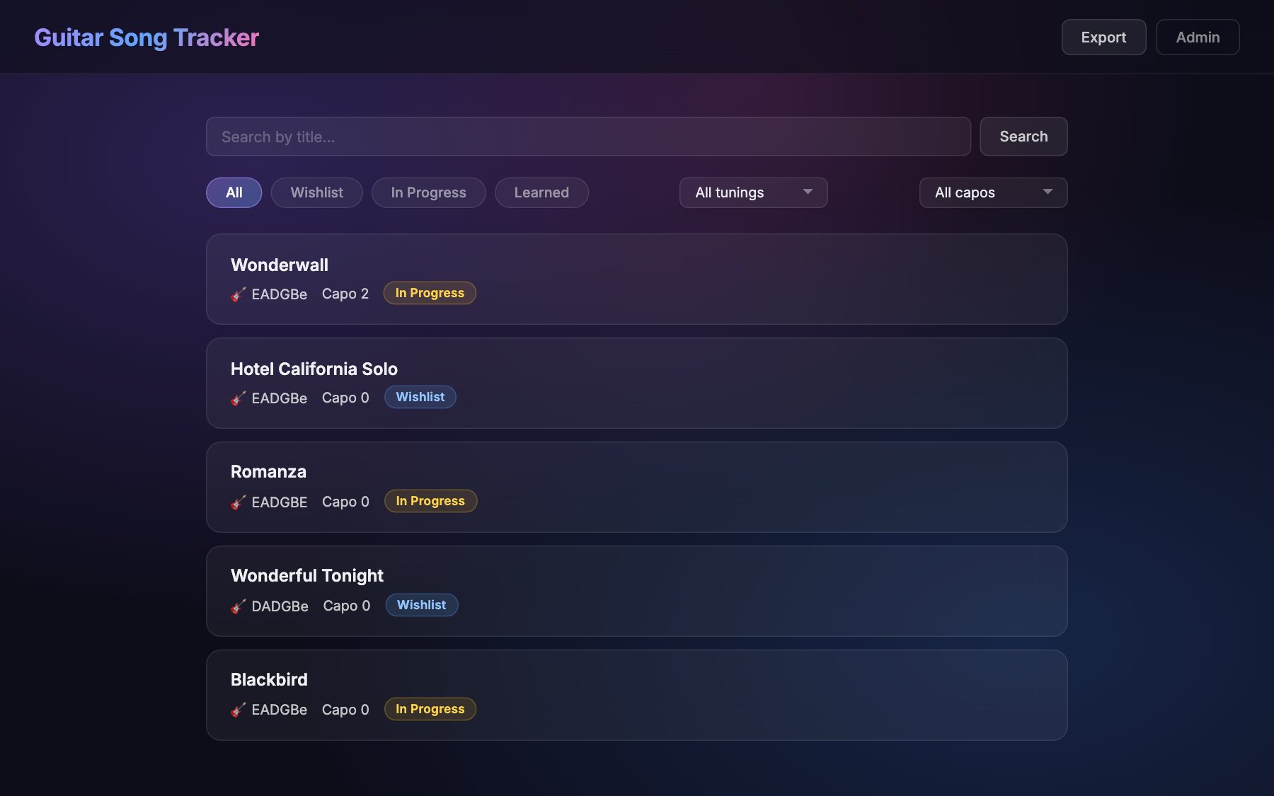
Task: Open the Blackbird song title
Action: pyautogui.click(x=269, y=680)
